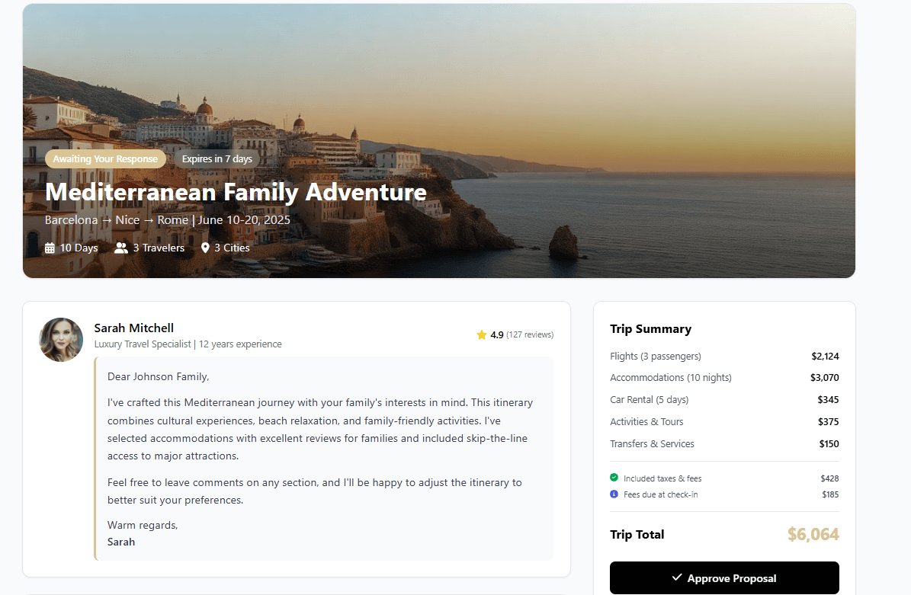Image resolution: width=911 pixels, height=595 pixels.
Task: Select the Car Rental (5 days) line item
Action: tap(650, 399)
